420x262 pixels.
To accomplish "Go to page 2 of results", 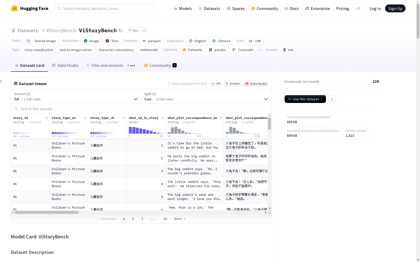I will pos(133,219).
